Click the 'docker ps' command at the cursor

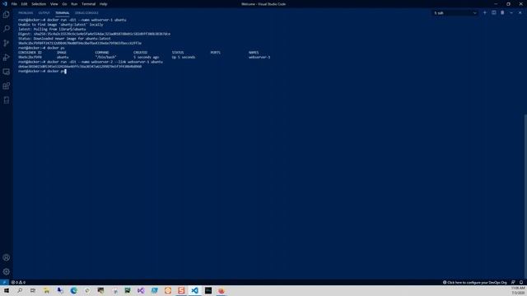55,72
